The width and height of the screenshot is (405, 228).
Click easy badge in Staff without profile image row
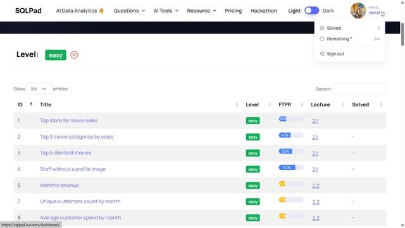tap(252, 169)
